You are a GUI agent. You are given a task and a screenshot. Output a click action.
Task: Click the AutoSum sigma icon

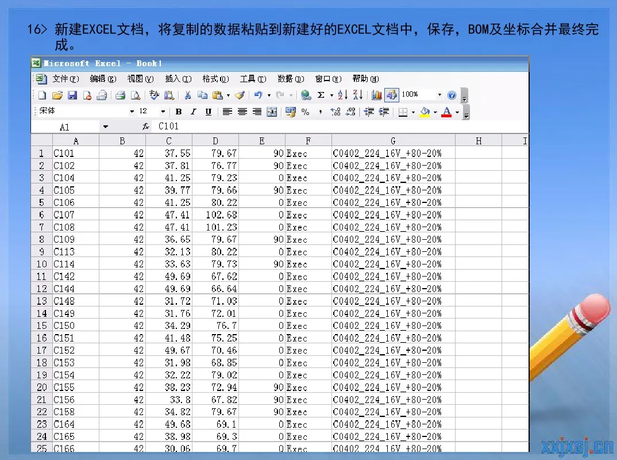coord(321,95)
